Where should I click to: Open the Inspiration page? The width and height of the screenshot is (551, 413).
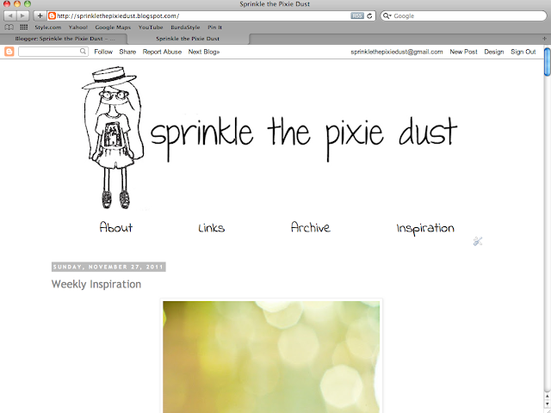tap(425, 228)
